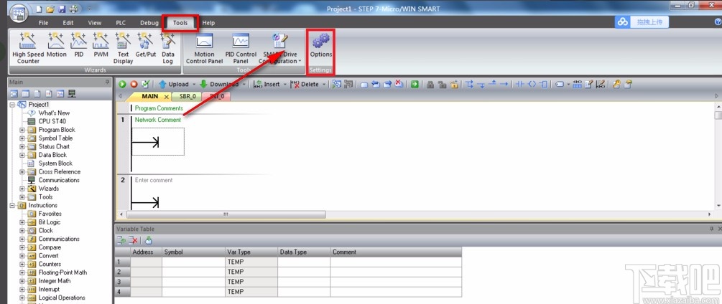Select System Block in project tree

[55, 163]
